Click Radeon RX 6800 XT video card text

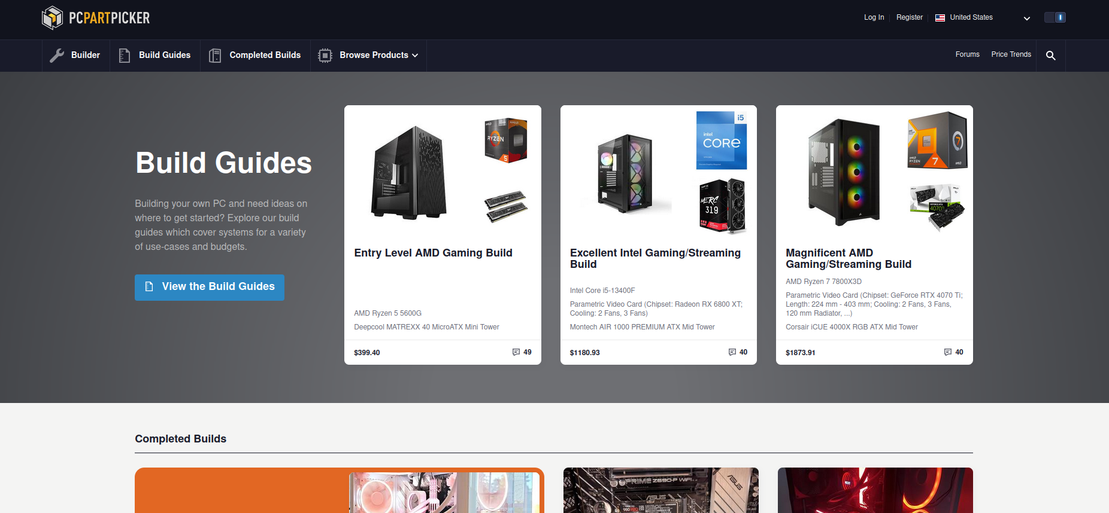pos(656,309)
